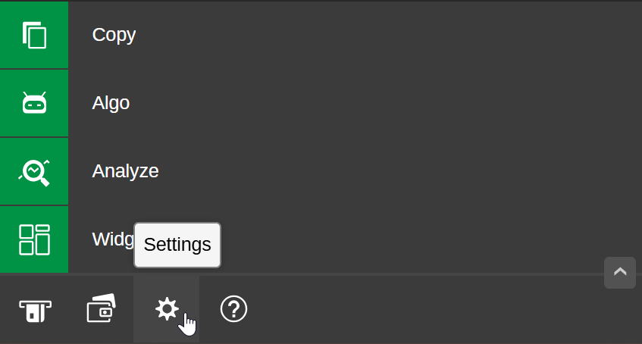
Task: Select the Copy menu label
Action: 114,35
